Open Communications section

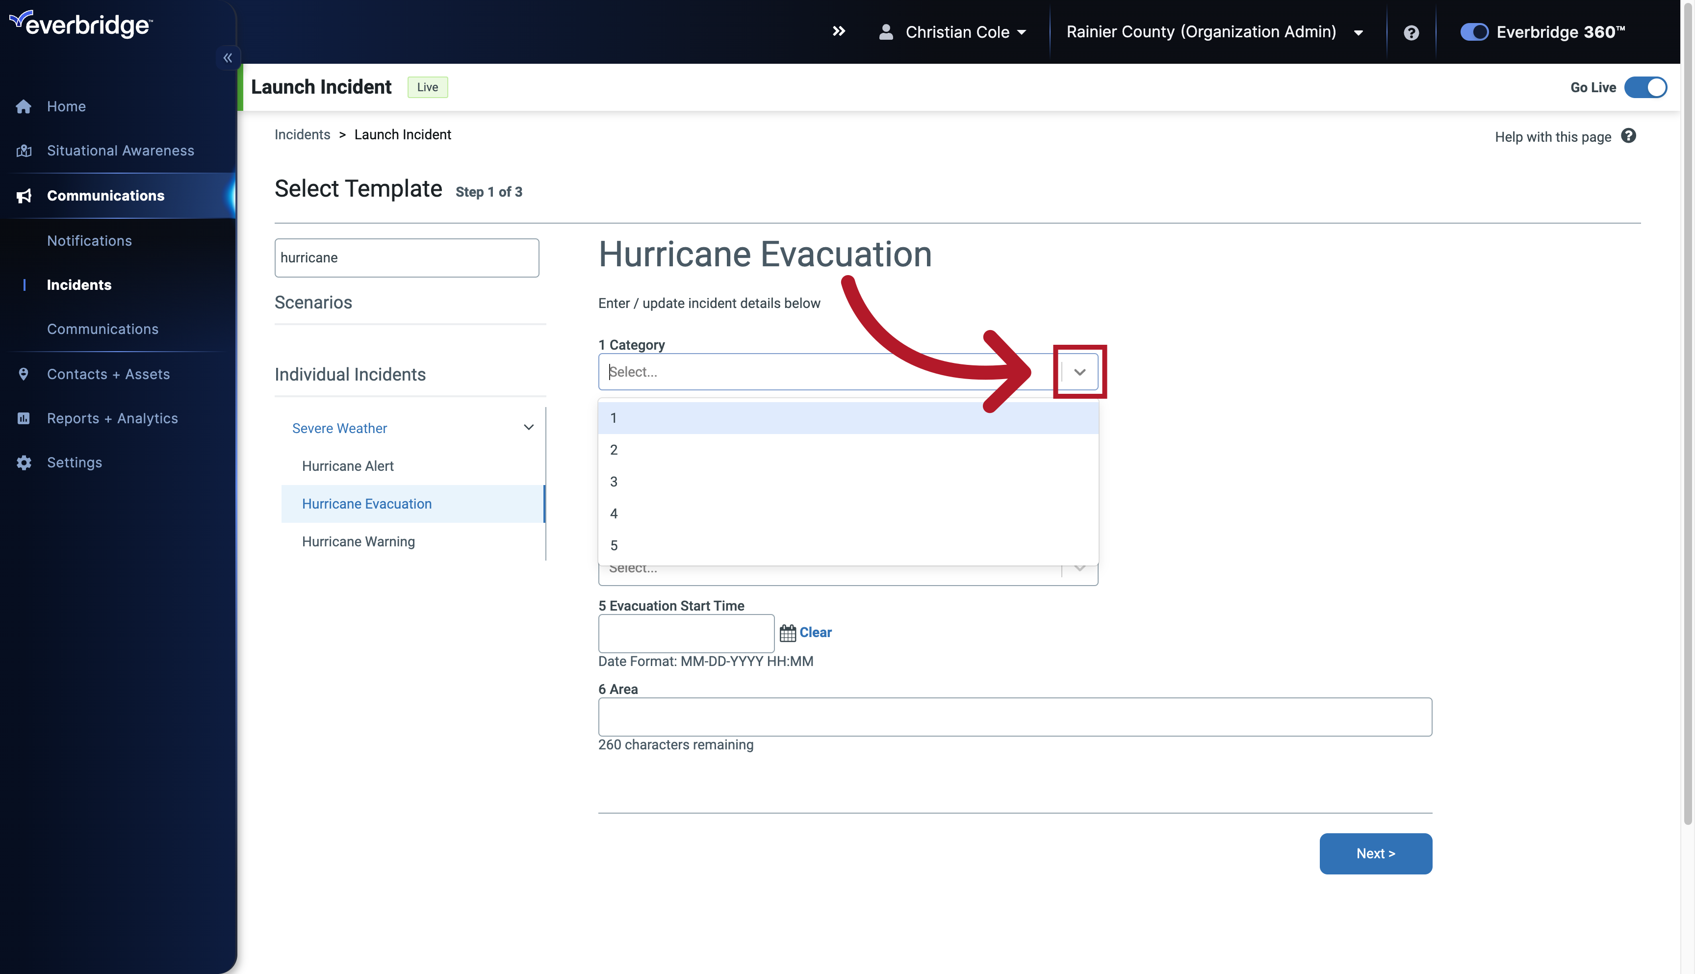click(105, 194)
